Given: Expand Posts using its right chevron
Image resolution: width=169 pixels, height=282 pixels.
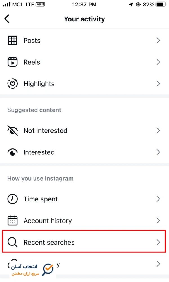Looking at the screenshot, I should [158, 40].
